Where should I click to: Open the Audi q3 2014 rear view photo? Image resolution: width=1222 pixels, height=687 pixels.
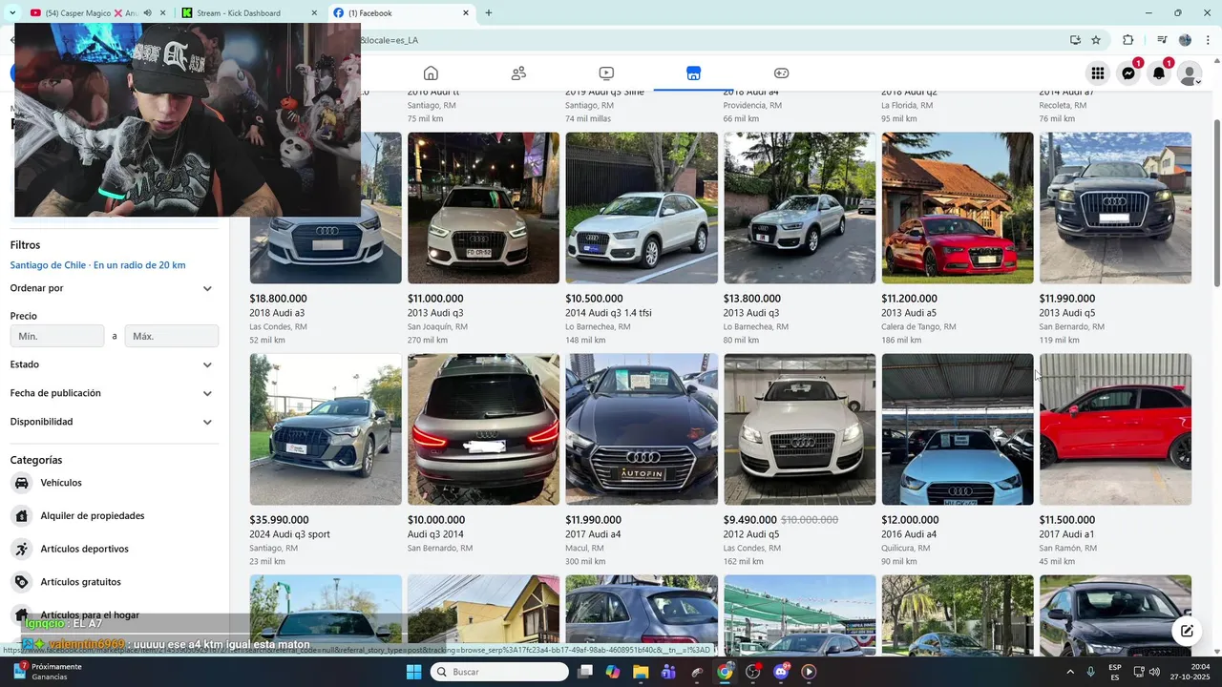coord(483,429)
